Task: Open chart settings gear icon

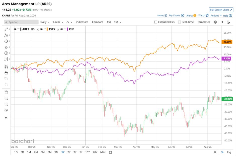Action: (215, 22)
